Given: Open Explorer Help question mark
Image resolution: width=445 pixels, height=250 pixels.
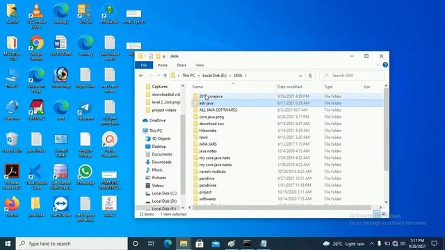Looking at the screenshot, I should [x=385, y=65].
